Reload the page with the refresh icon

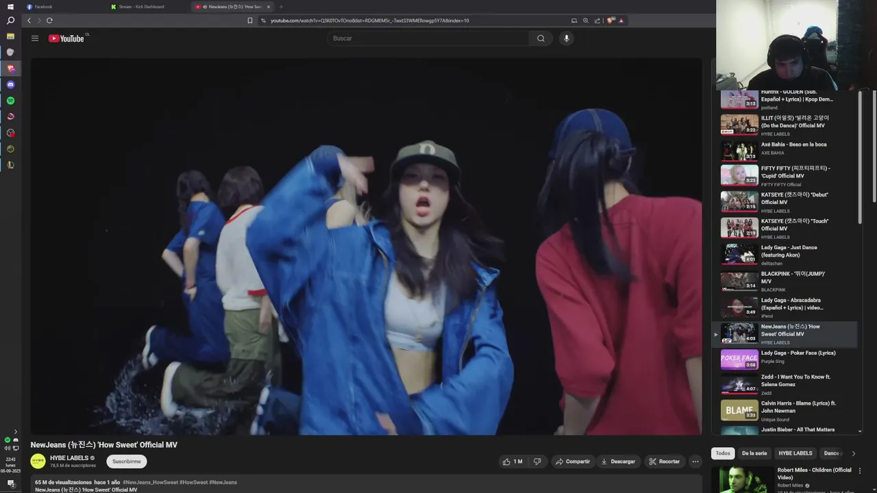pyautogui.click(x=49, y=21)
